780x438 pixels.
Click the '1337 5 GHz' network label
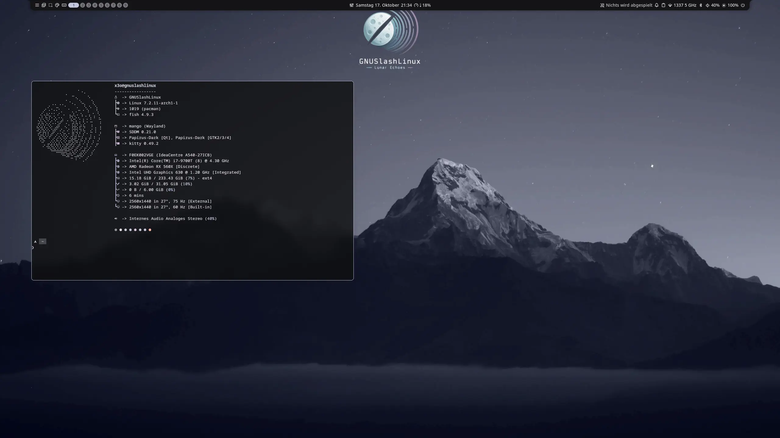(x=685, y=5)
